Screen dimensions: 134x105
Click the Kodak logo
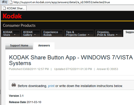12,16
